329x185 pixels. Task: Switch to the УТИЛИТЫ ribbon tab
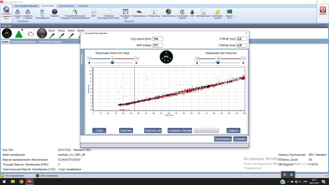point(83,6)
